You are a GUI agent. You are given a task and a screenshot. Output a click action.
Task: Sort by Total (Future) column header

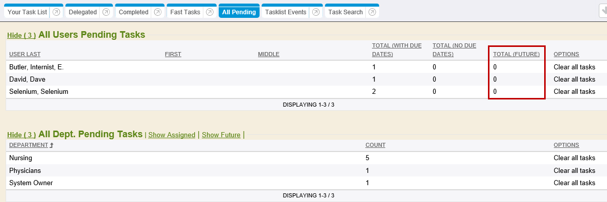(516, 54)
